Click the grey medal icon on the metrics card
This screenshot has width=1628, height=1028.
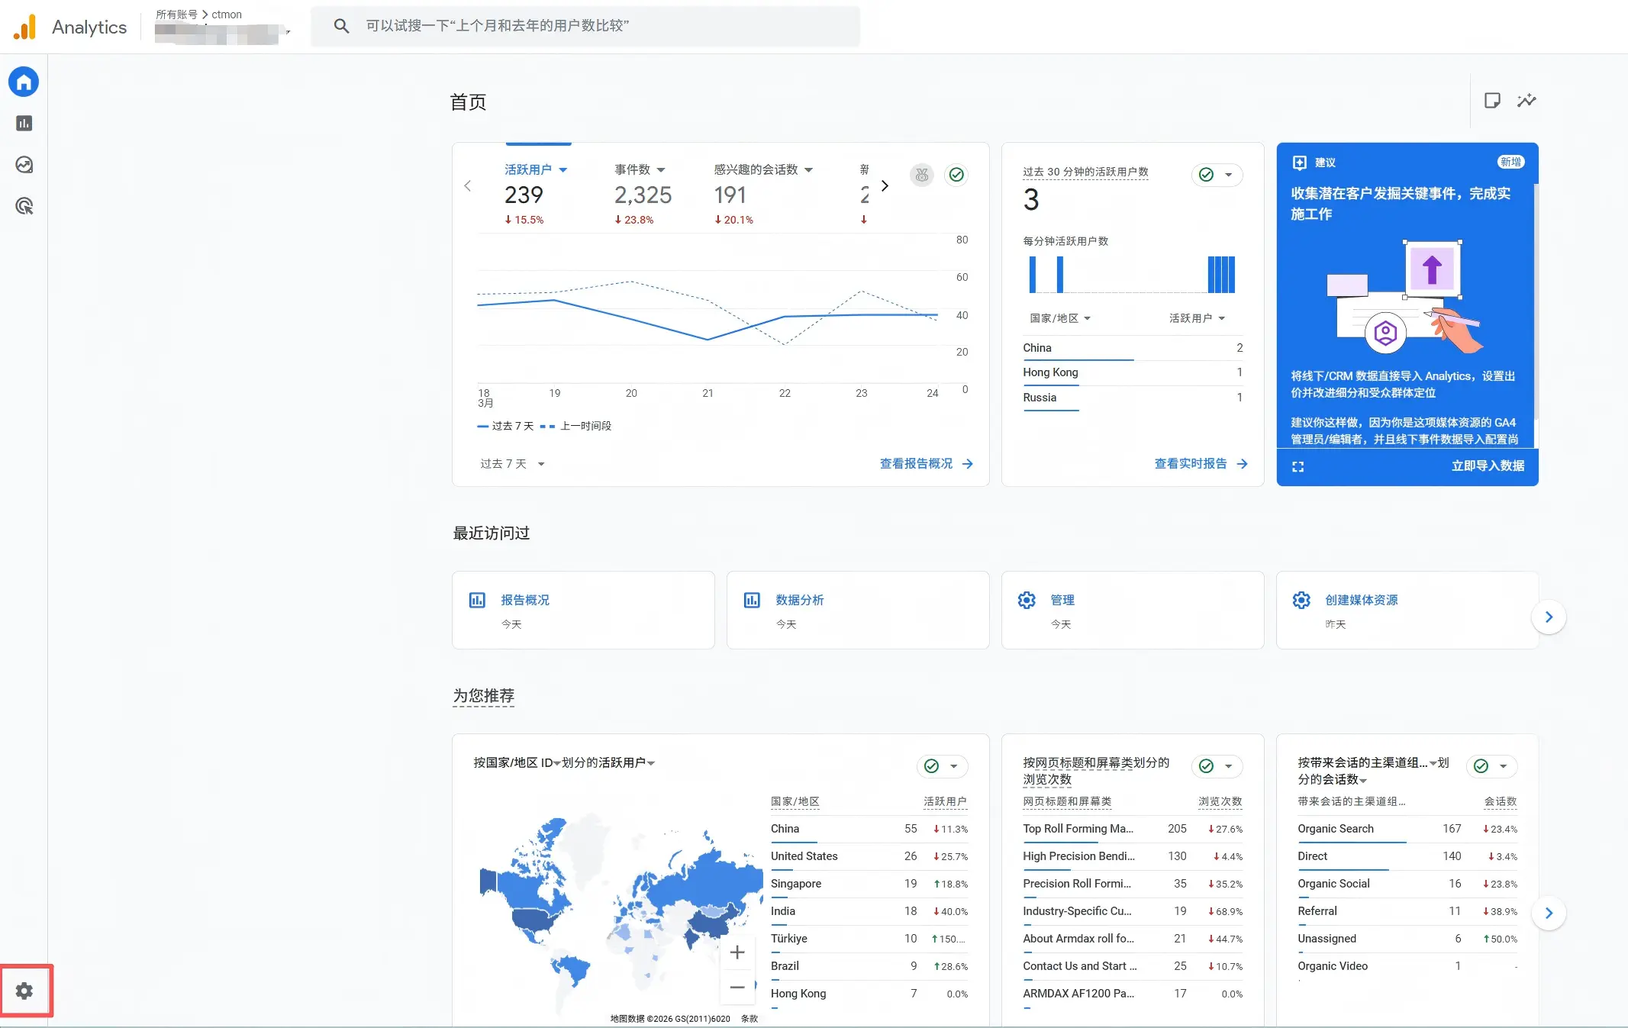point(922,175)
